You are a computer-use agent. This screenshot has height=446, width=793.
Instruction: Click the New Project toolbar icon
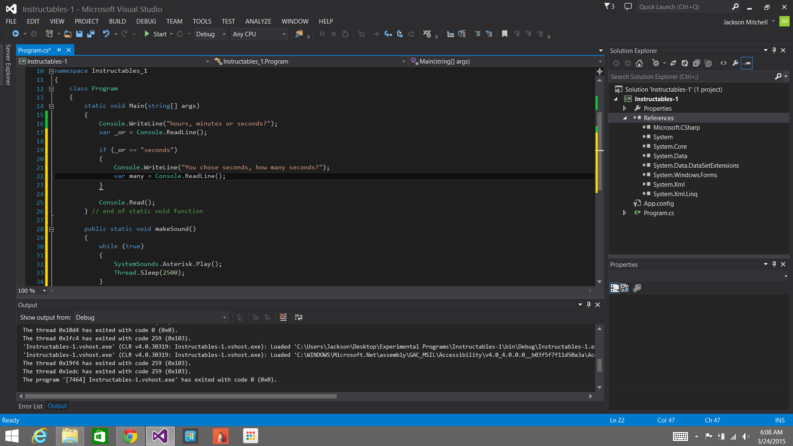[49, 34]
